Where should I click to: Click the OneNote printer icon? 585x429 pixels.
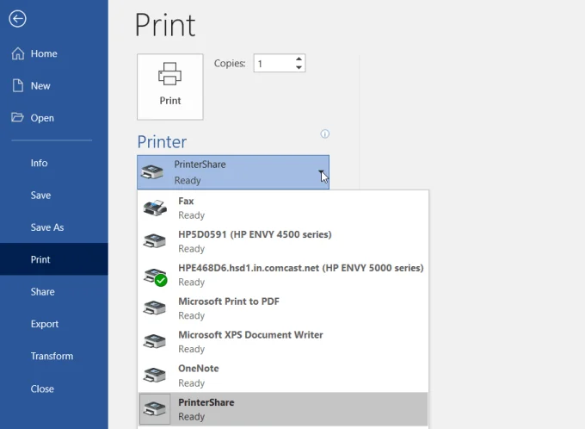pyautogui.click(x=155, y=375)
